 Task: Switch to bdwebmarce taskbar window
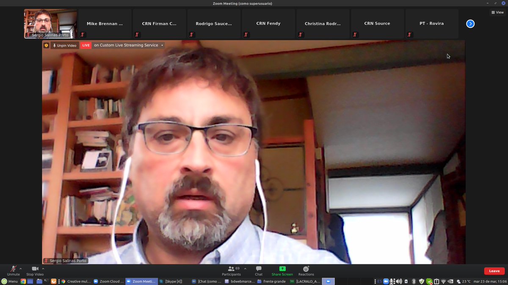tap(239, 281)
